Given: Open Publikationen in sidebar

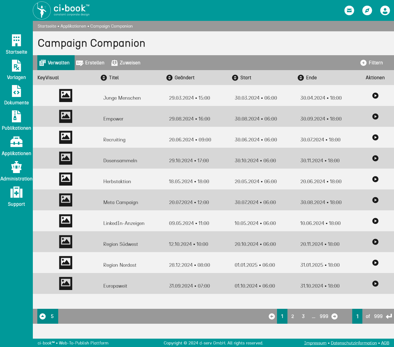Looking at the screenshot, I should [16, 120].
